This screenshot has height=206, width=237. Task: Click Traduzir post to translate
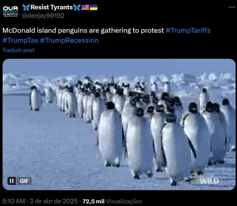point(19,50)
